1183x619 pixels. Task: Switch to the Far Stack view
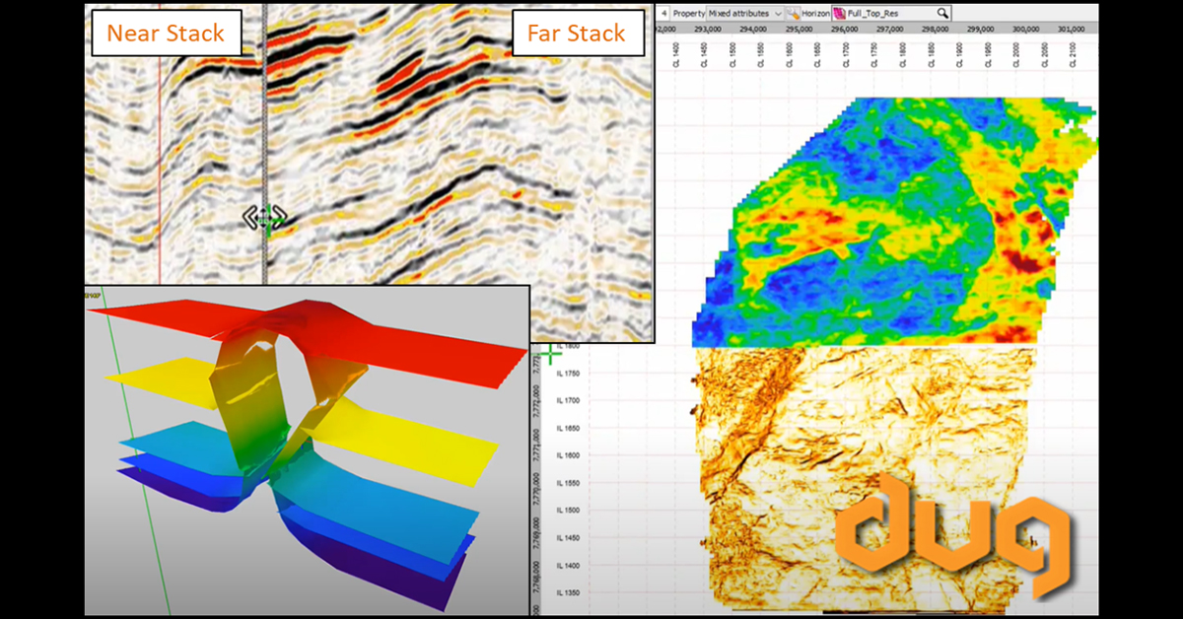coord(578,34)
